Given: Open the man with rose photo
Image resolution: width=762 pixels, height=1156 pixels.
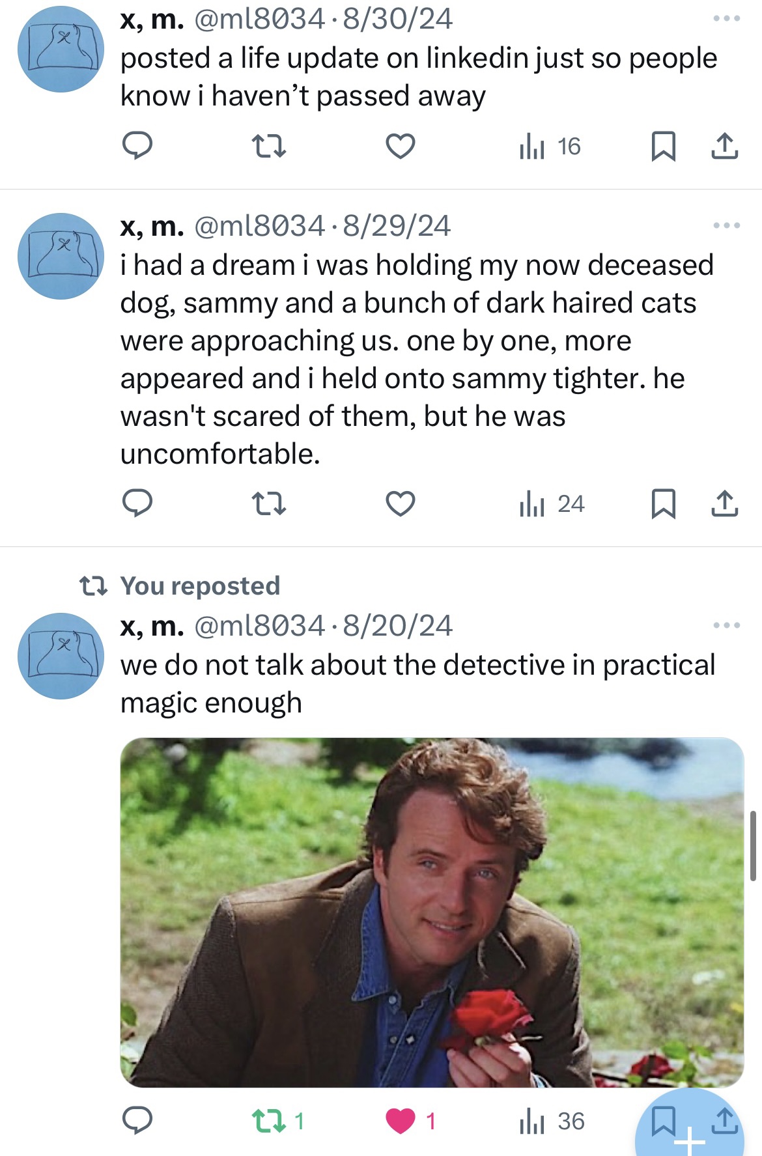Looking at the screenshot, I should click(x=432, y=912).
